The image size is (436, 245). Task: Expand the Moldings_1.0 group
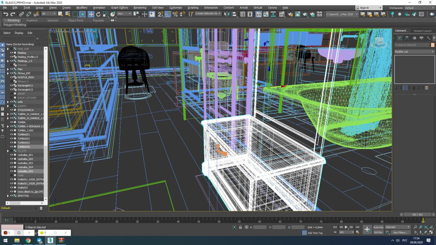point(8,61)
